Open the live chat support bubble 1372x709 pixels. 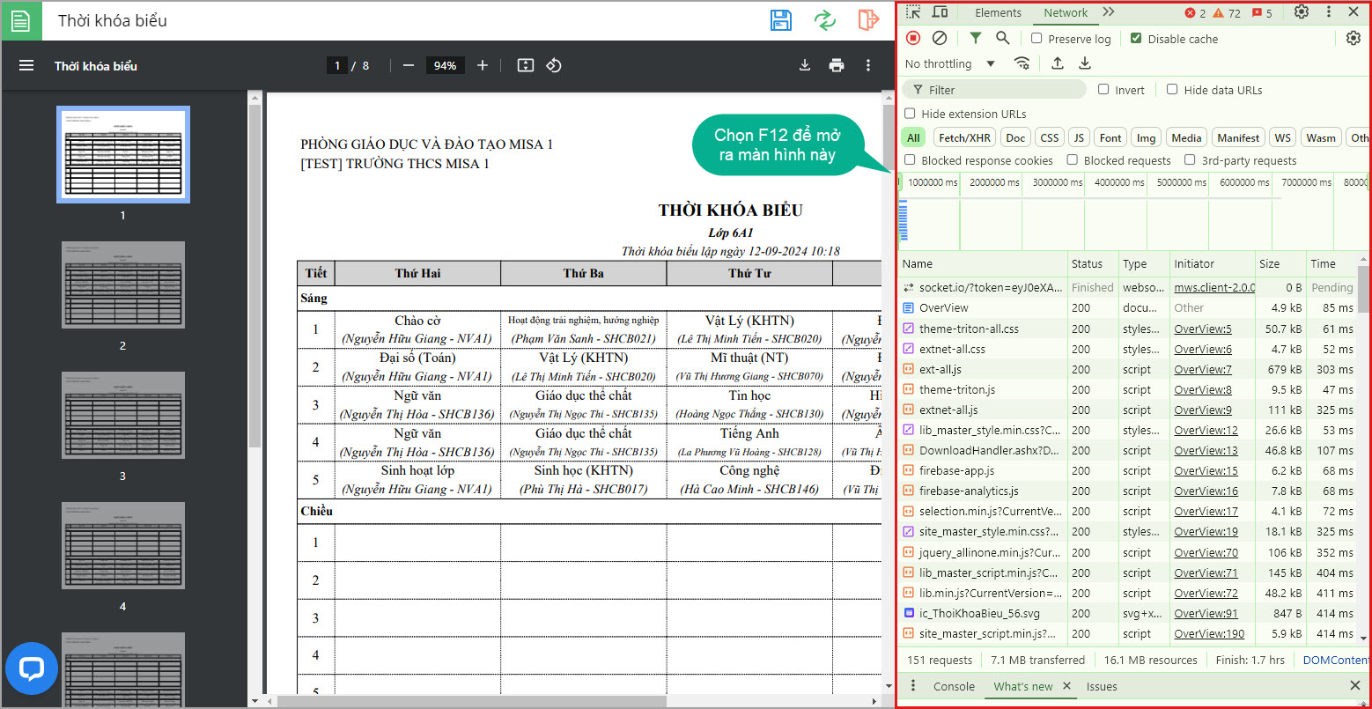pos(32,668)
